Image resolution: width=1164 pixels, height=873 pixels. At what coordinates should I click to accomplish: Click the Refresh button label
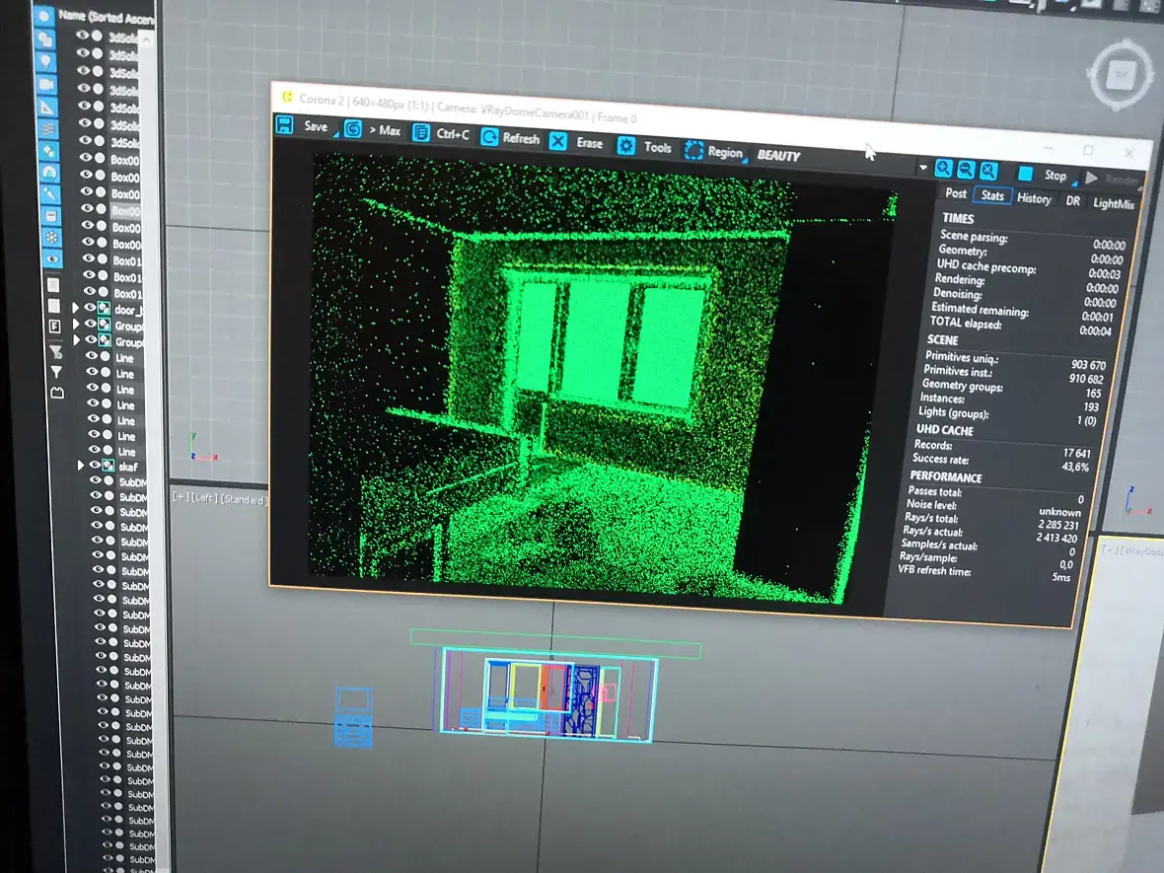(x=521, y=138)
